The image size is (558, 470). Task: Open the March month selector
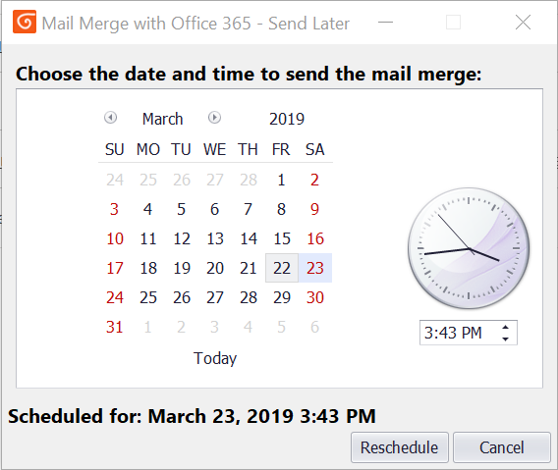pyautogui.click(x=163, y=119)
